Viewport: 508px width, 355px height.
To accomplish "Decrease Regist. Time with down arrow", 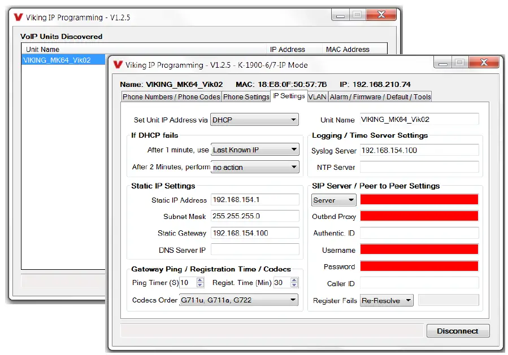I will (294, 285).
